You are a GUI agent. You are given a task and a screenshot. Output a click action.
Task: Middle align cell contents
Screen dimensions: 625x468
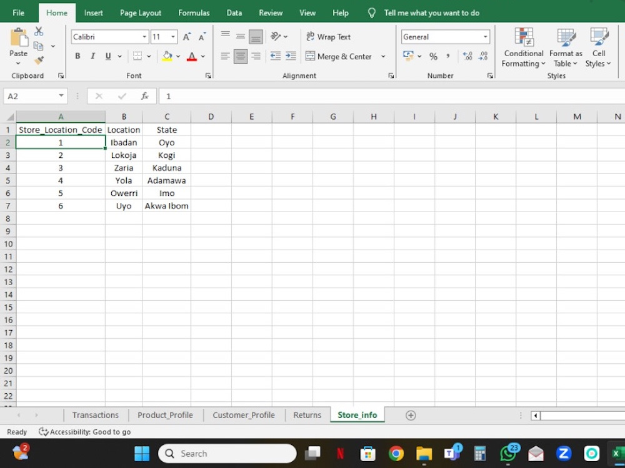(241, 36)
